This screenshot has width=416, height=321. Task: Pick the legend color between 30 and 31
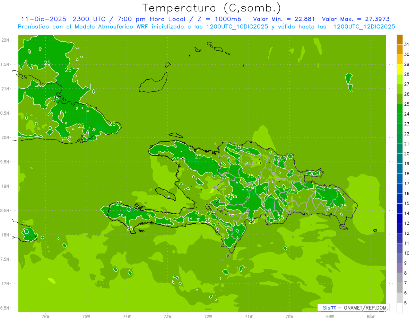pos(400,49)
